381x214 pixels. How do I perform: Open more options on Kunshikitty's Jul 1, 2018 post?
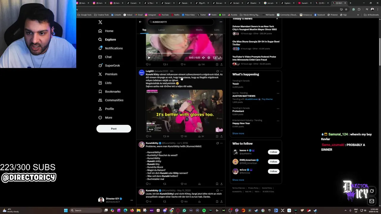(x=221, y=143)
